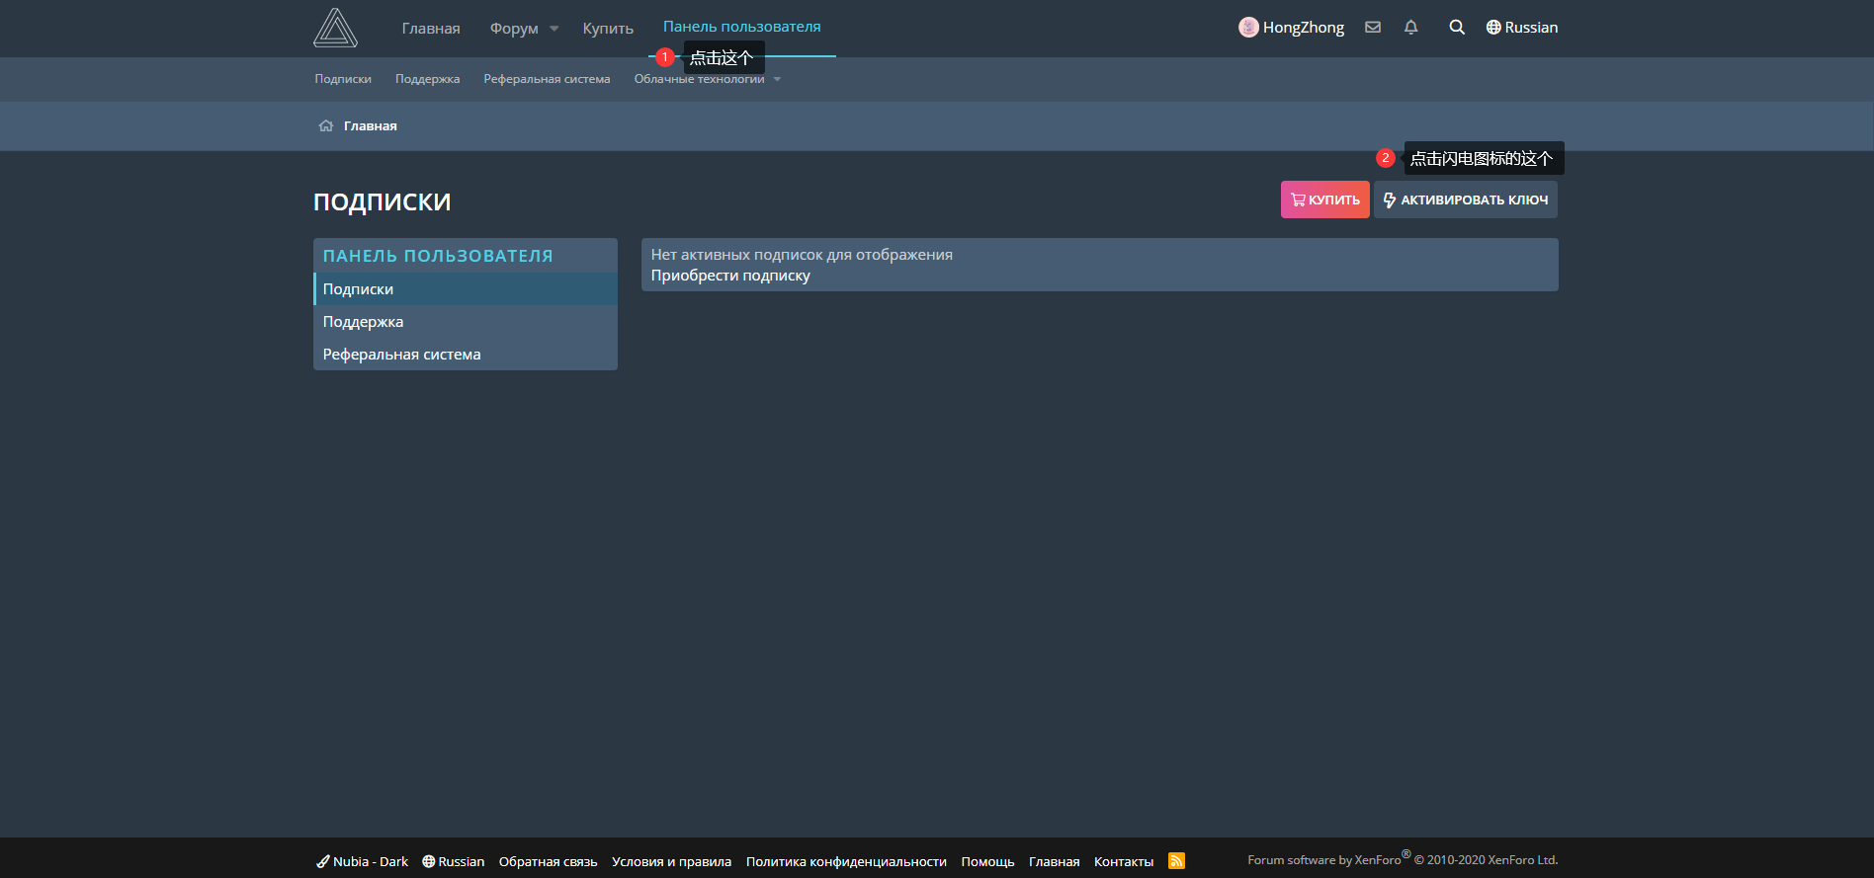1874x878 pixels.
Task: Select the Панель пользователя navigation tab
Action: 742,27
